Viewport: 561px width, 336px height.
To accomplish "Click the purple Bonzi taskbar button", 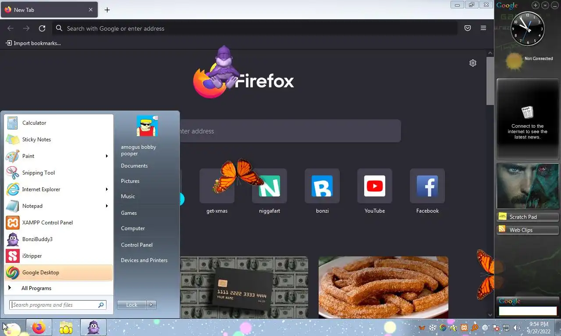I will click(x=93, y=327).
